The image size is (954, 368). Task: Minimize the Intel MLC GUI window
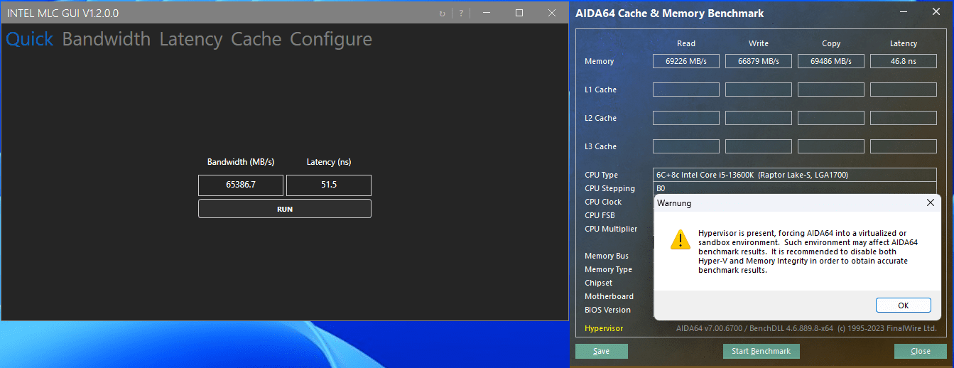(x=487, y=13)
